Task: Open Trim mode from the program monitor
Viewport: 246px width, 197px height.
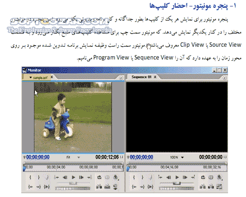Action: click(x=219, y=187)
